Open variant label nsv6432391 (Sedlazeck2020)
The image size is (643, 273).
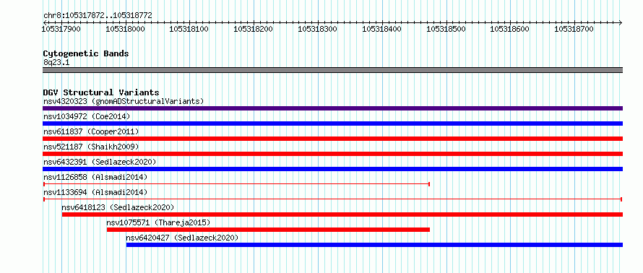100,162
